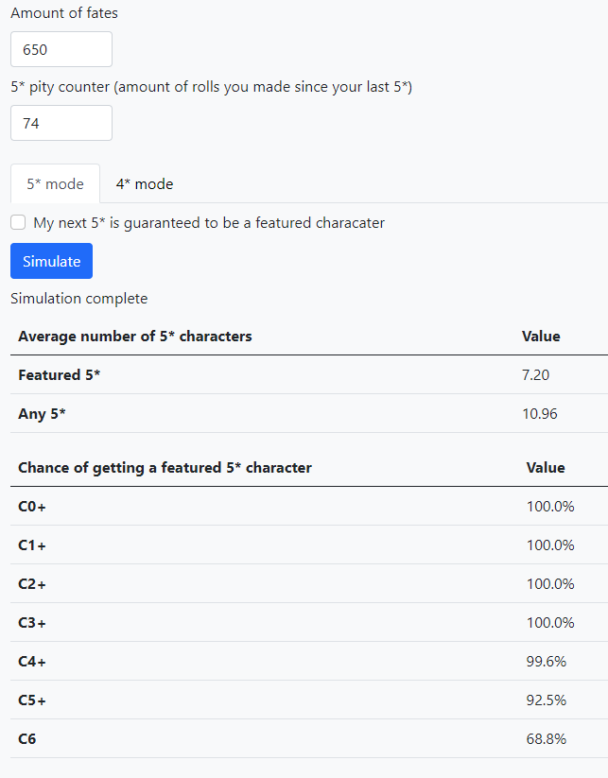Focus the 5* pity counter input box
Screen dimensions: 608x778
(61, 123)
